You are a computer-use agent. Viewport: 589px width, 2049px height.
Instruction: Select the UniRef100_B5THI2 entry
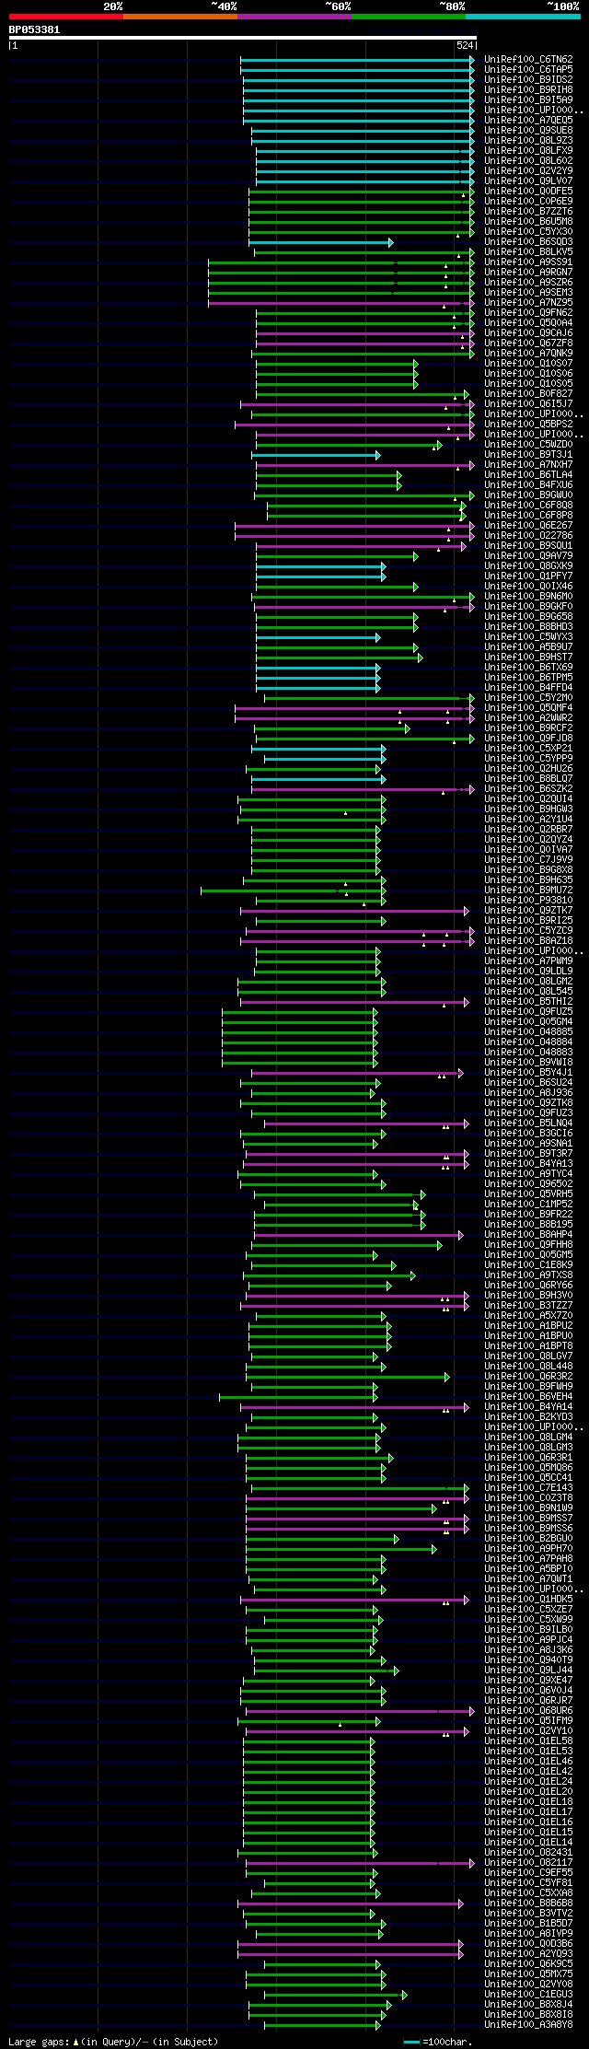(528, 1002)
